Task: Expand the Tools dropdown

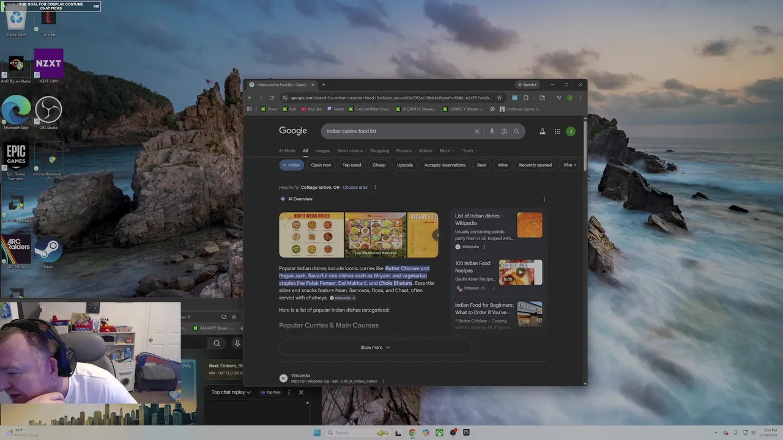Action: point(470,151)
